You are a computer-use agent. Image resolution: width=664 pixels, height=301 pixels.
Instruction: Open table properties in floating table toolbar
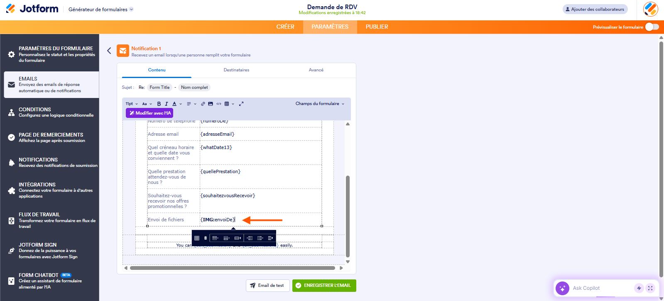click(x=197, y=238)
